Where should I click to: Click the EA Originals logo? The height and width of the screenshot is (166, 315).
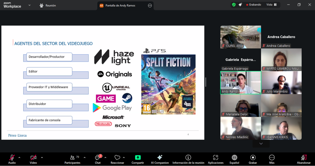115,74
